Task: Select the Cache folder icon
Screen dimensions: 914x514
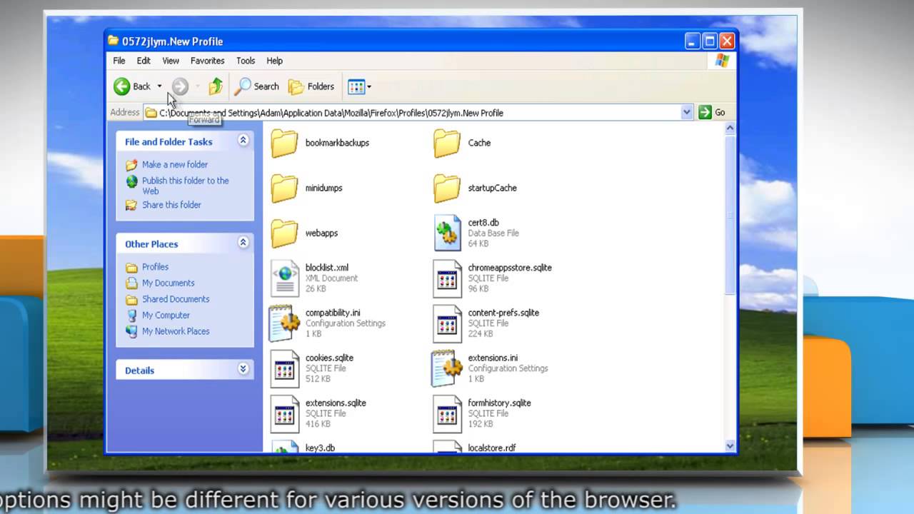Action: pyautogui.click(x=447, y=143)
